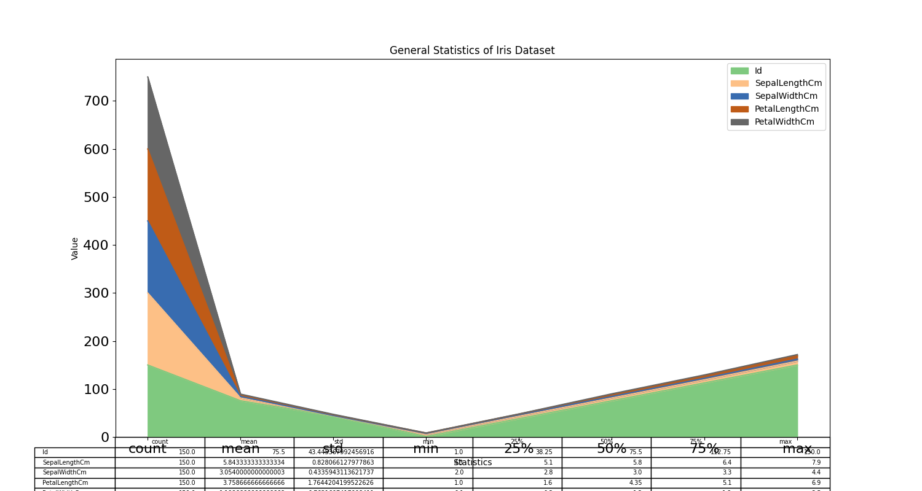Click the SepalLengthCm row header in the table

click(74, 463)
